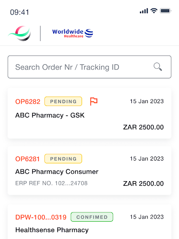This screenshot has width=179, height=239.
Task: Click the CONFIMED status badge
Action: click(92, 217)
